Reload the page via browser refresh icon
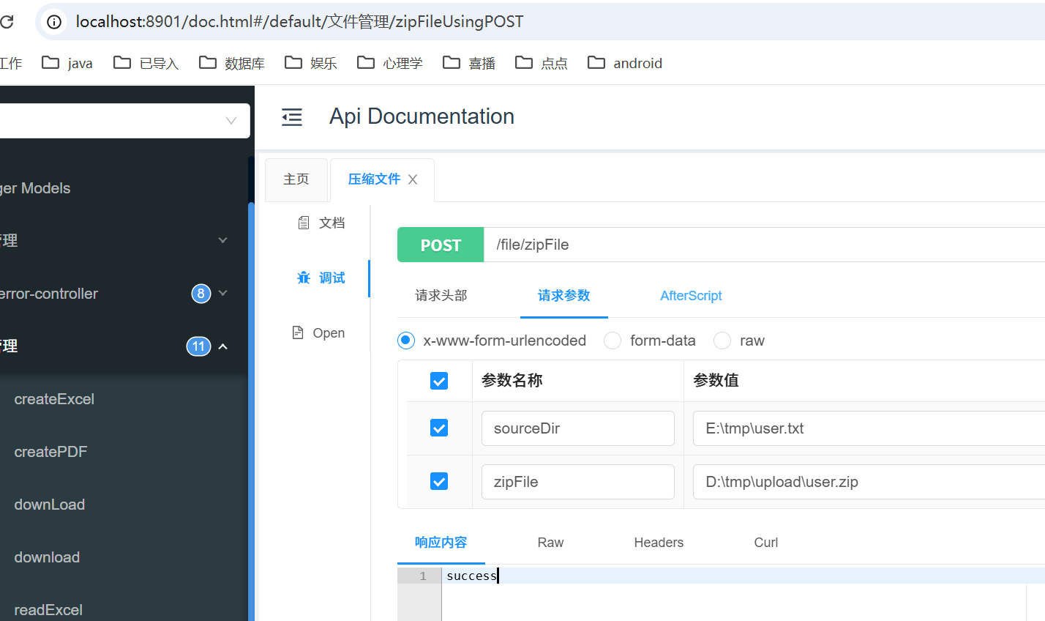The image size is (1045, 621). point(6,21)
